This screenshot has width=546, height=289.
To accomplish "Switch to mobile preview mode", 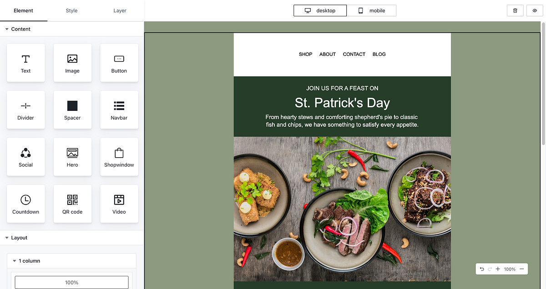I will click(372, 10).
